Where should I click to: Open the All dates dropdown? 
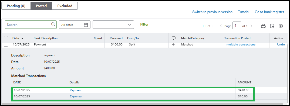point(75,25)
